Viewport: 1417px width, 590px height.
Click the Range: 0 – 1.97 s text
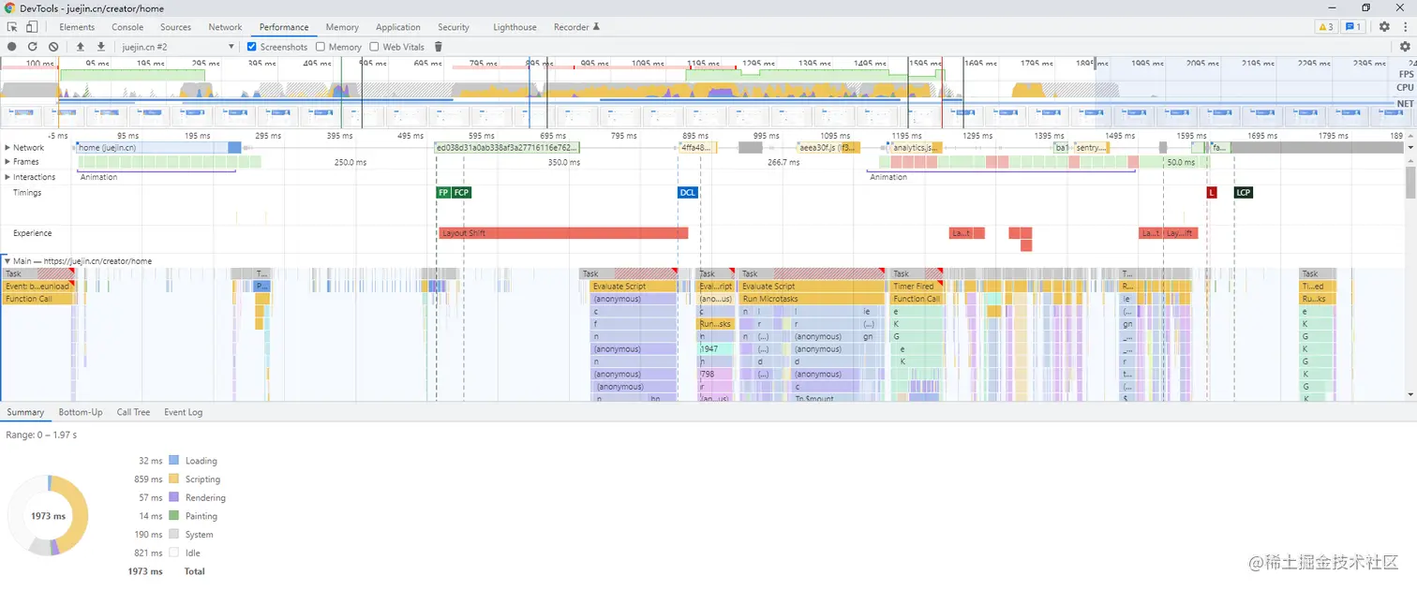pyautogui.click(x=41, y=435)
